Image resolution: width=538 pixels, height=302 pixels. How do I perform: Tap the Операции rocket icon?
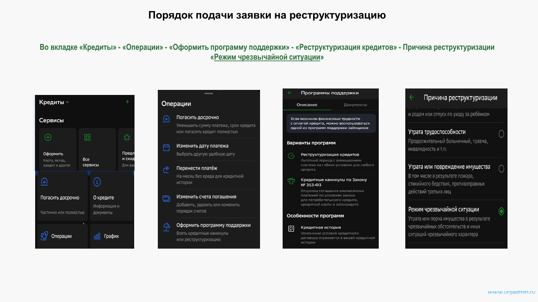pyautogui.click(x=44, y=236)
